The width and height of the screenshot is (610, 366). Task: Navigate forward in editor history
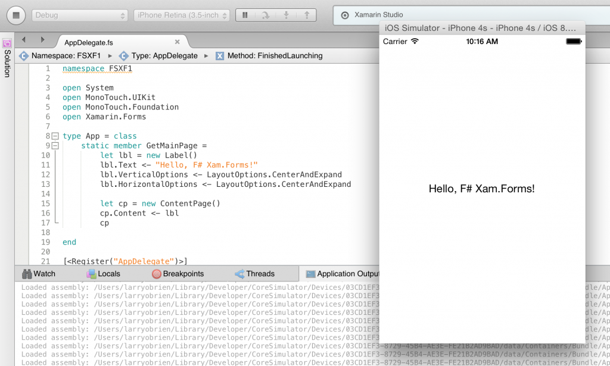(x=42, y=40)
